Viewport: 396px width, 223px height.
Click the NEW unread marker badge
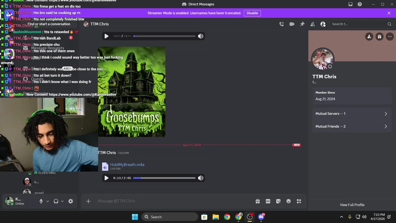(297, 145)
